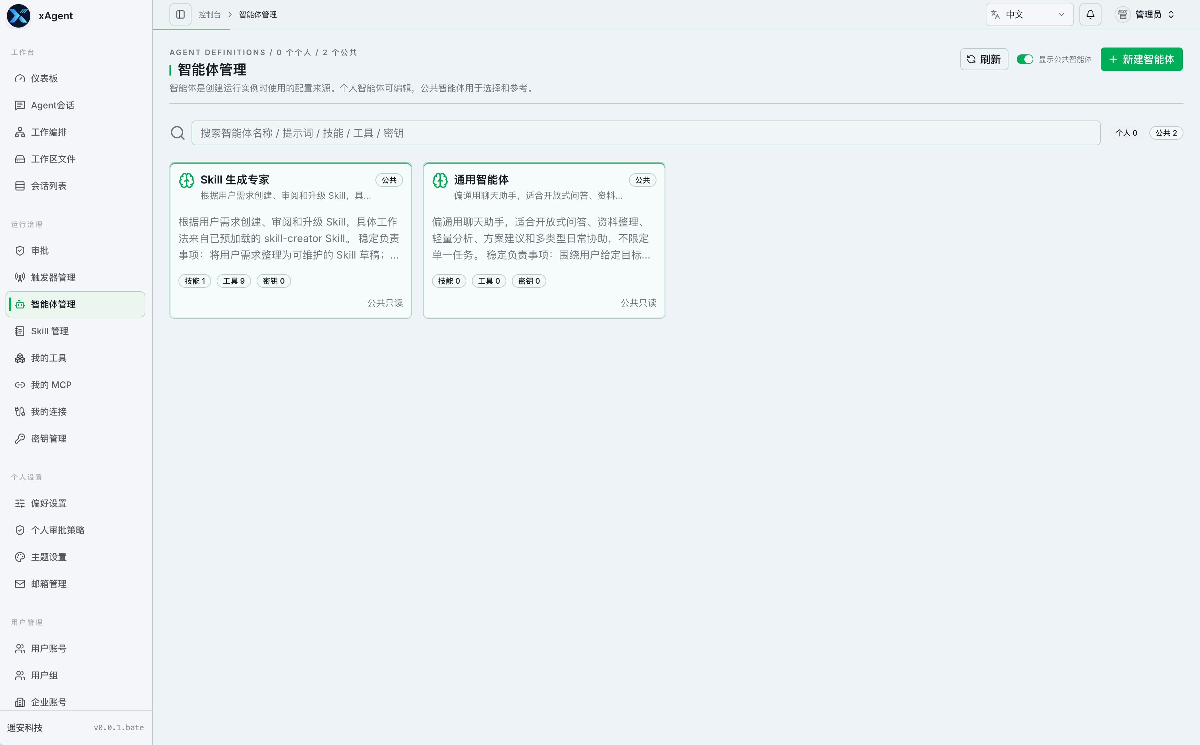Click the 审批 shield icon

coord(20,251)
